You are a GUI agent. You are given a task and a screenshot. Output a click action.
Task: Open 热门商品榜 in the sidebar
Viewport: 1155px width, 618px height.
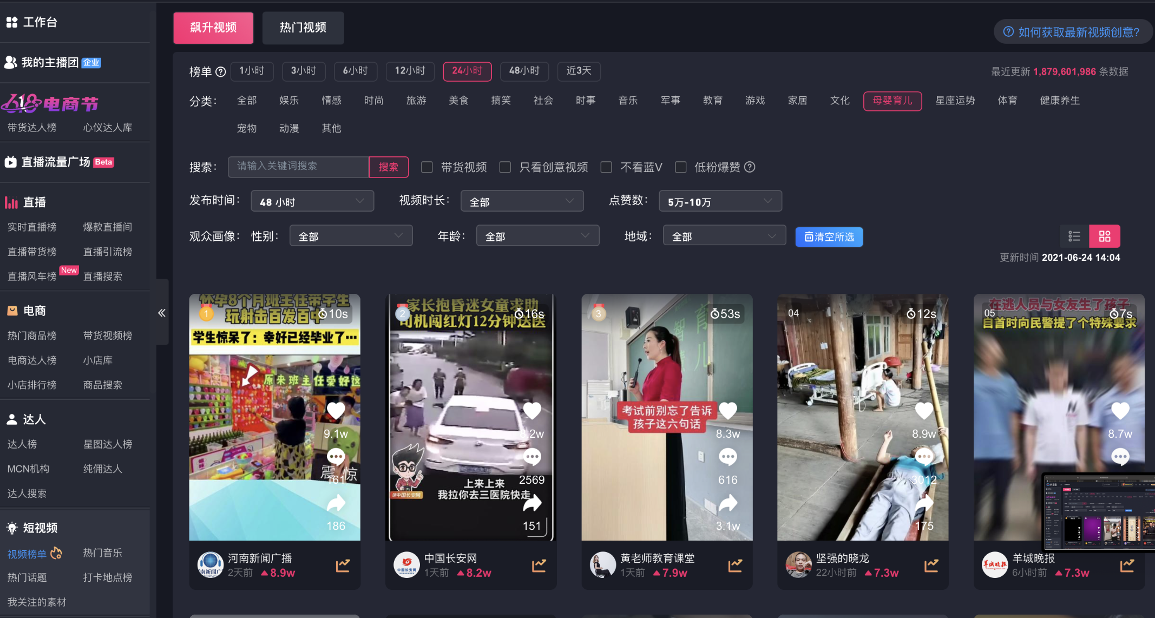32,336
